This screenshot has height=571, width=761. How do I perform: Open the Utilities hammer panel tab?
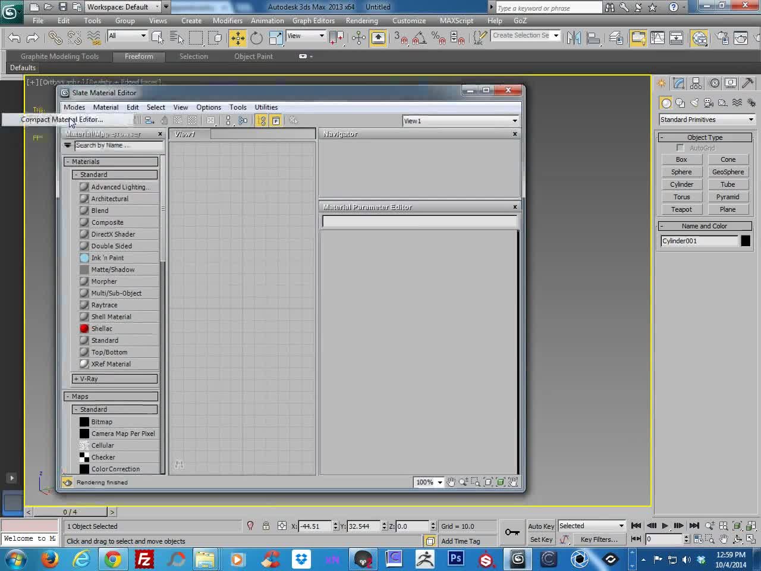tap(748, 83)
